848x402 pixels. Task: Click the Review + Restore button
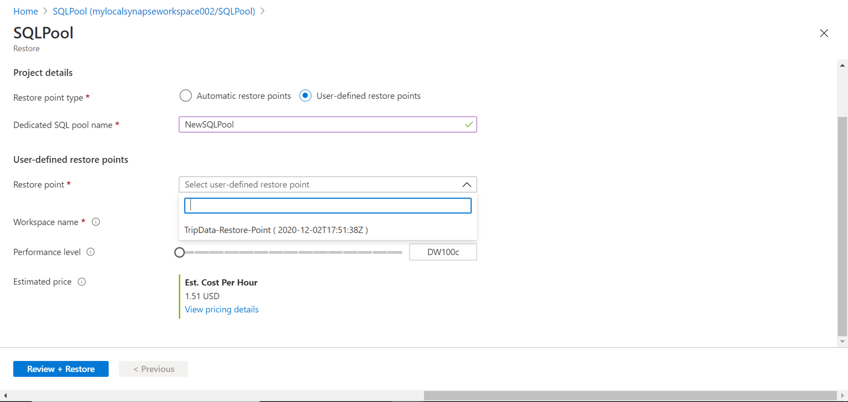click(61, 369)
